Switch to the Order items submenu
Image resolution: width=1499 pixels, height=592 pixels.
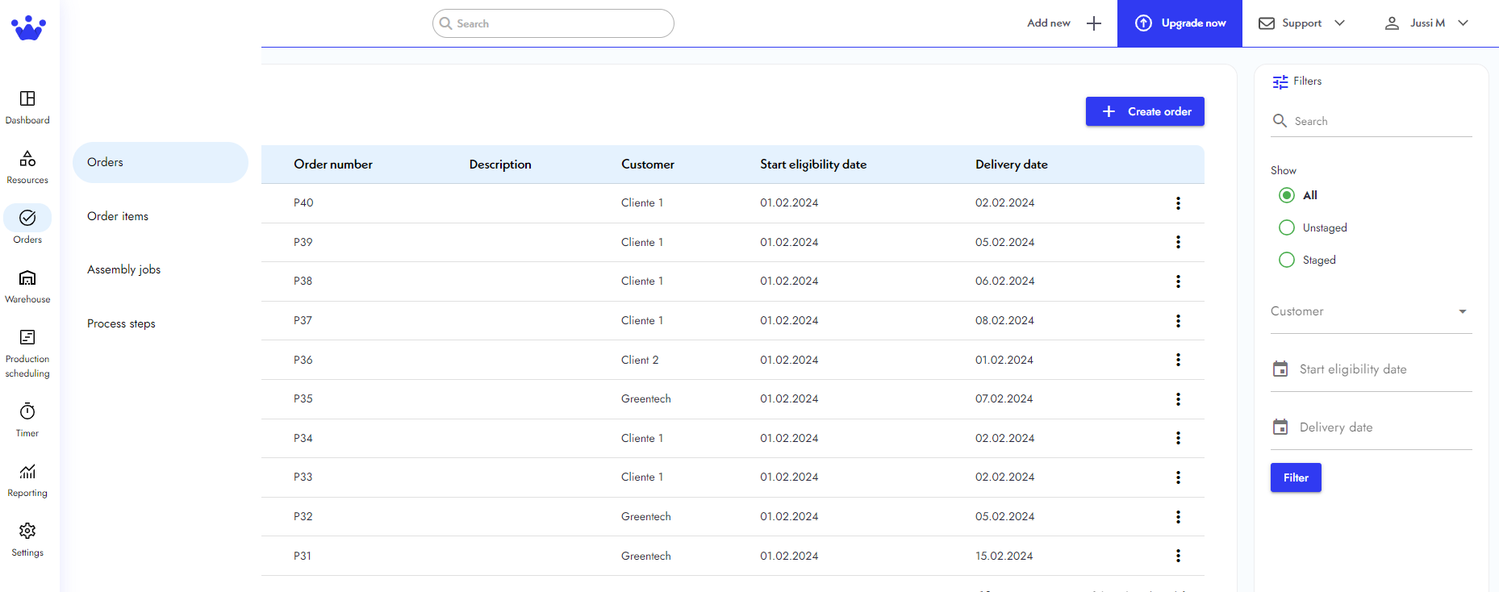118,216
